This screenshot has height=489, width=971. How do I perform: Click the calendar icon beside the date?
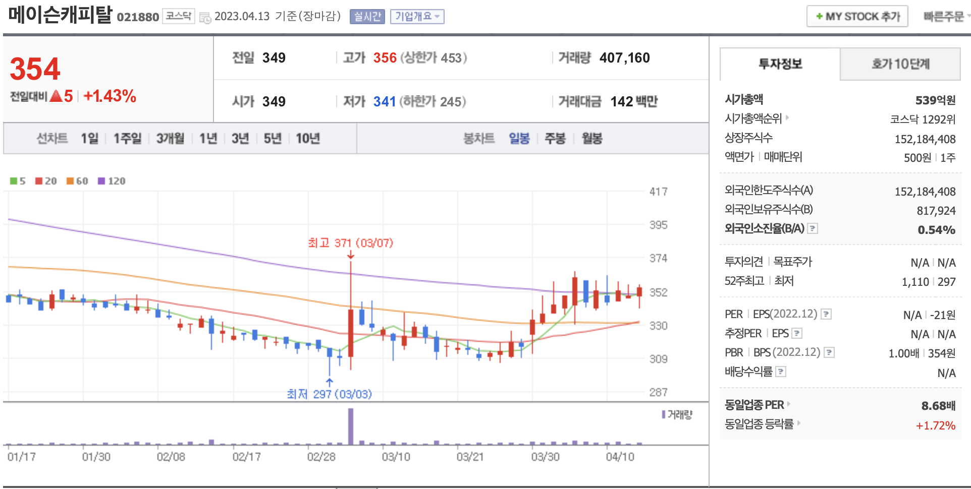205,18
